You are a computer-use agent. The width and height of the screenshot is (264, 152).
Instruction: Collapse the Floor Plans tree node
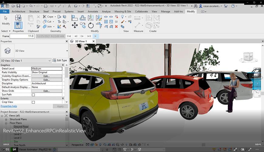[x=6, y=123]
